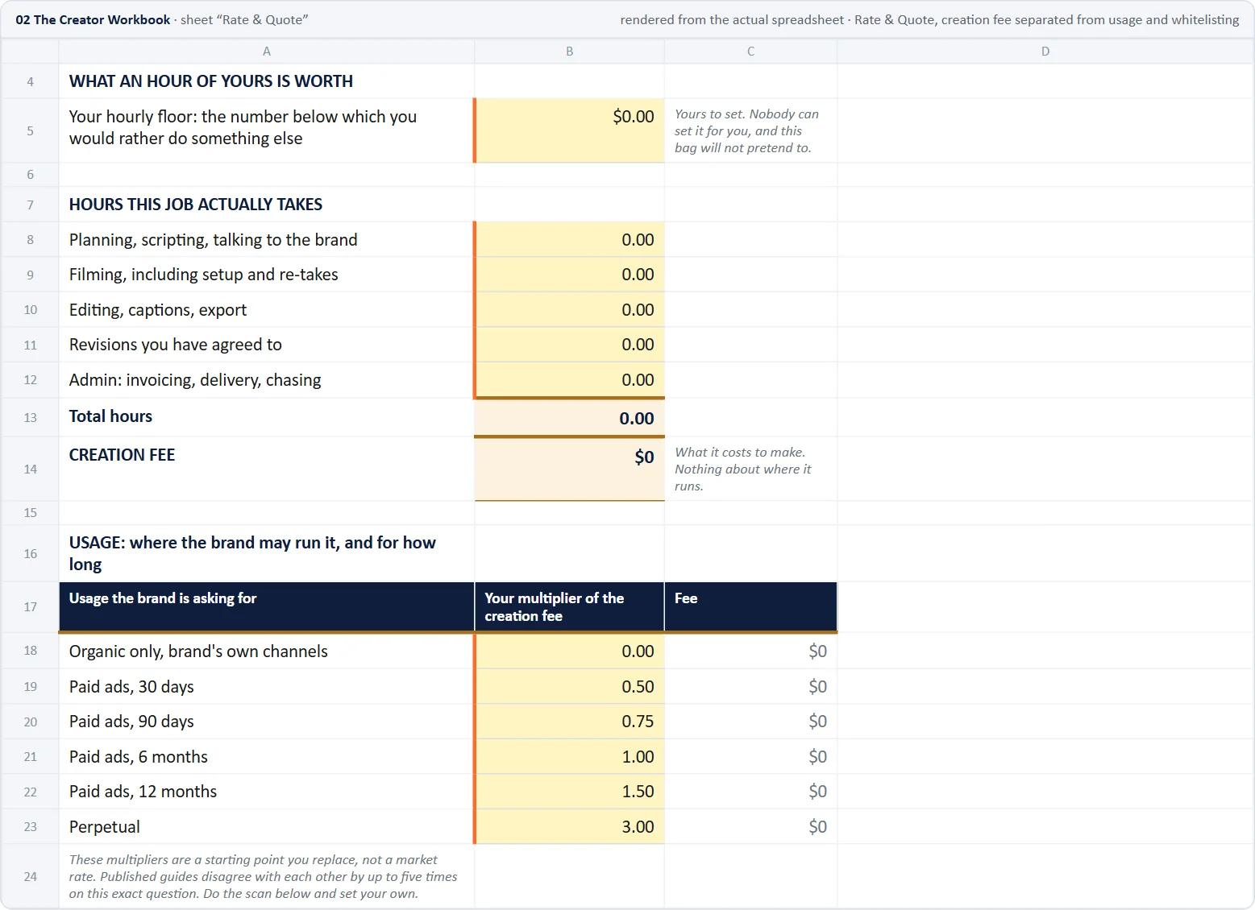Click hours cell for Filming row

click(x=570, y=275)
